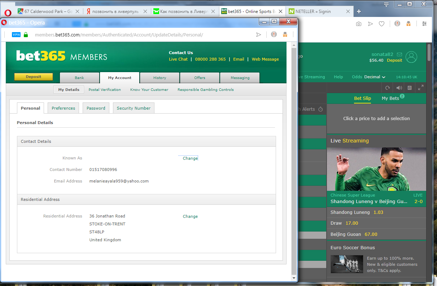Screen dimensions: 437x286
Task: Click the yellow Deposit button in Members header
Action: click(x=34, y=77)
